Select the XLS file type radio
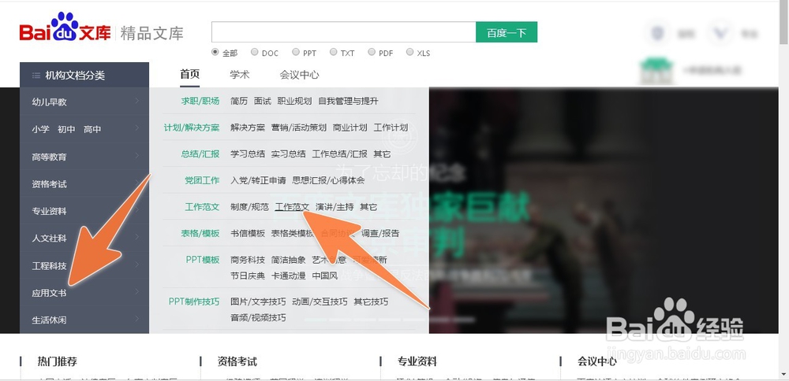This screenshot has height=381, width=789. point(409,52)
